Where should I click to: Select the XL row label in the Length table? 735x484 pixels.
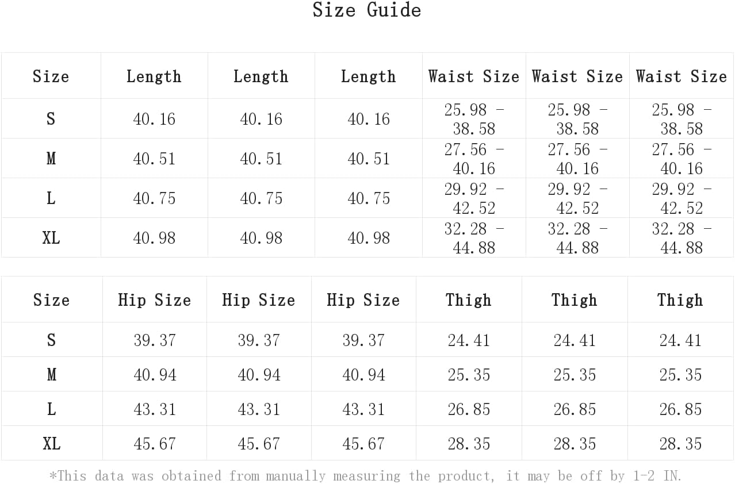[51, 237]
